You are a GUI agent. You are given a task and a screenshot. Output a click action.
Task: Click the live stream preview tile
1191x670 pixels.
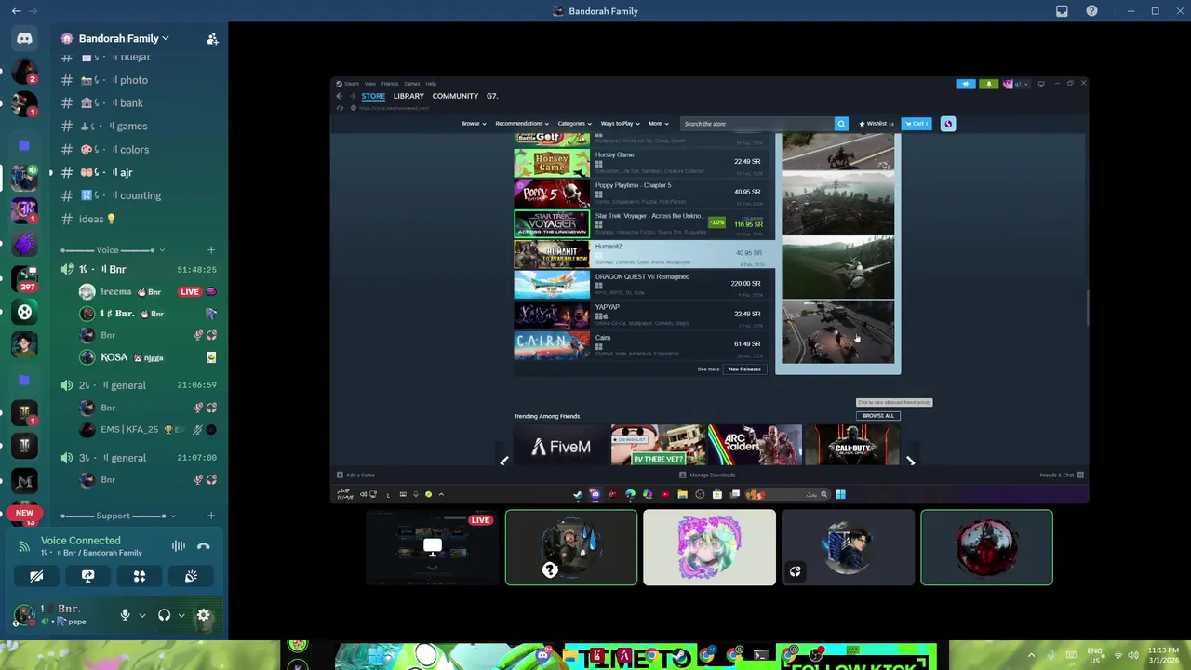[432, 547]
